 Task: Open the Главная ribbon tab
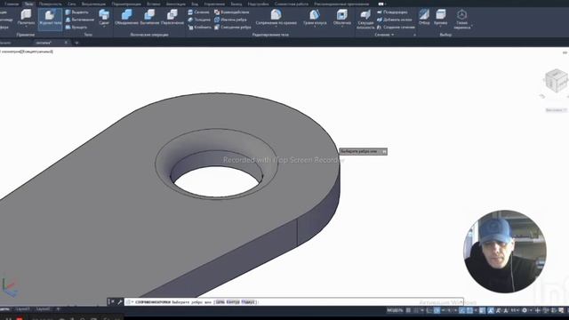click(12, 4)
